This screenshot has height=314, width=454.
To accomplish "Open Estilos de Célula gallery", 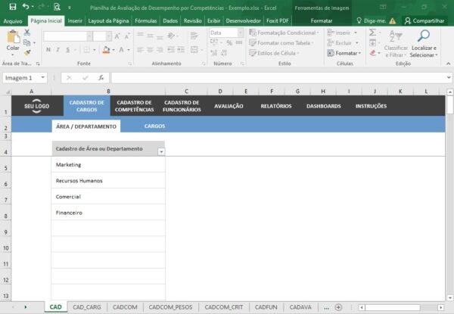I will coord(274,53).
